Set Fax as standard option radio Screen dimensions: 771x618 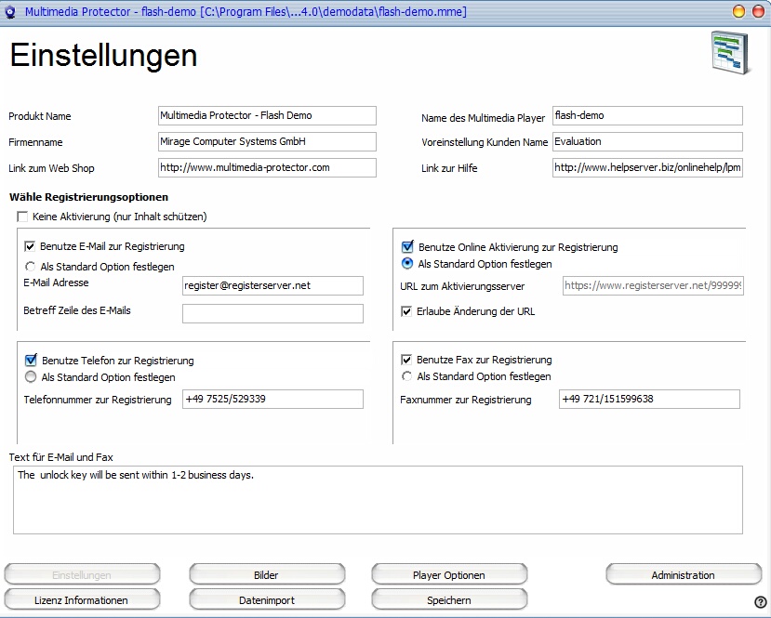click(406, 376)
